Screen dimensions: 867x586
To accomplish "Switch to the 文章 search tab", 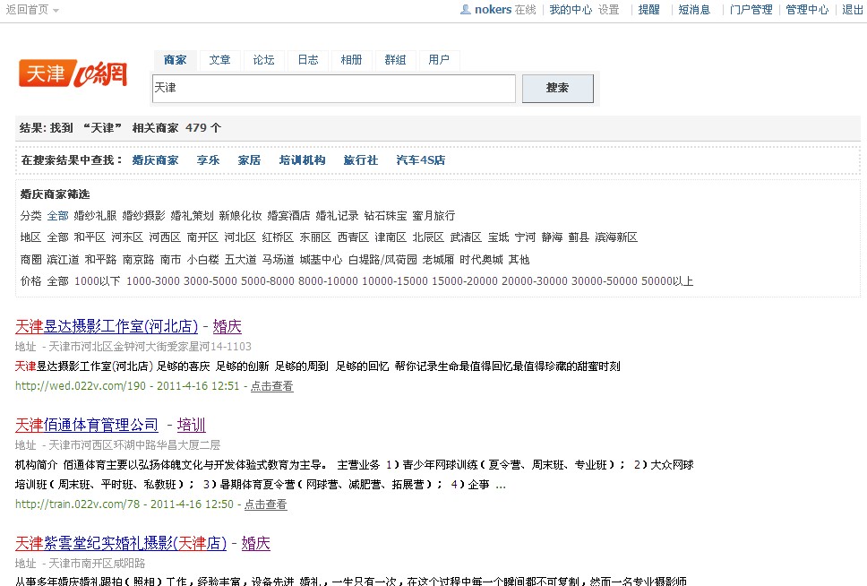I will point(219,60).
